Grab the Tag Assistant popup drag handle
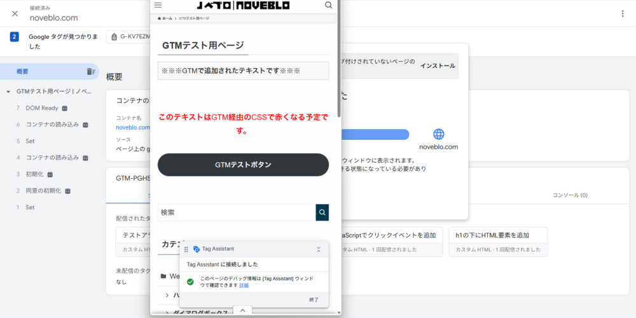Image resolution: width=636 pixels, height=318 pixels. tap(186, 249)
